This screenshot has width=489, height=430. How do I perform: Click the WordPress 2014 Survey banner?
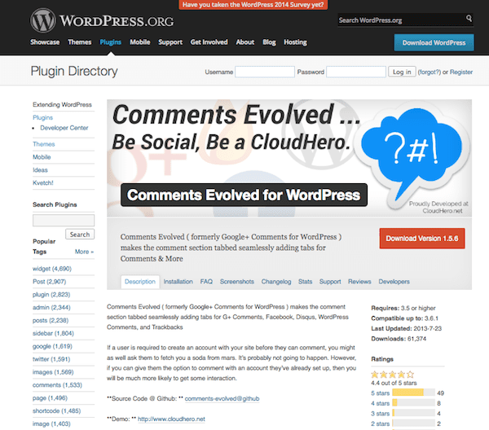click(x=253, y=5)
